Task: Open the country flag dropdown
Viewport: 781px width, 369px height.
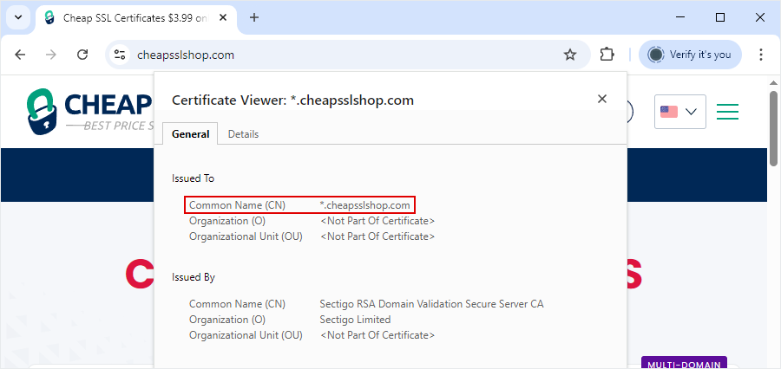Action: 679,112
